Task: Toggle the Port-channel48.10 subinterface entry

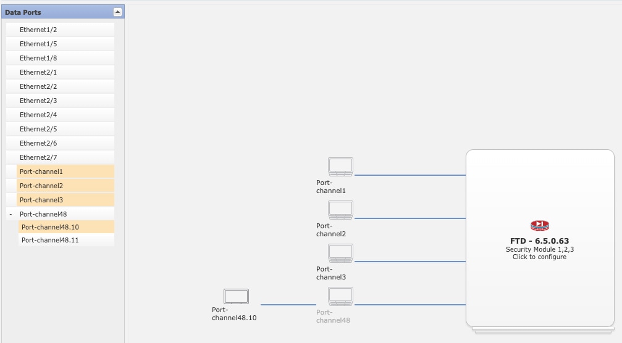Action: (66, 227)
